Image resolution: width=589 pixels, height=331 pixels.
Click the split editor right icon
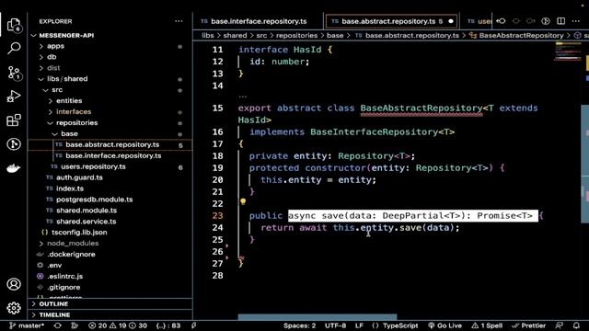point(560,21)
